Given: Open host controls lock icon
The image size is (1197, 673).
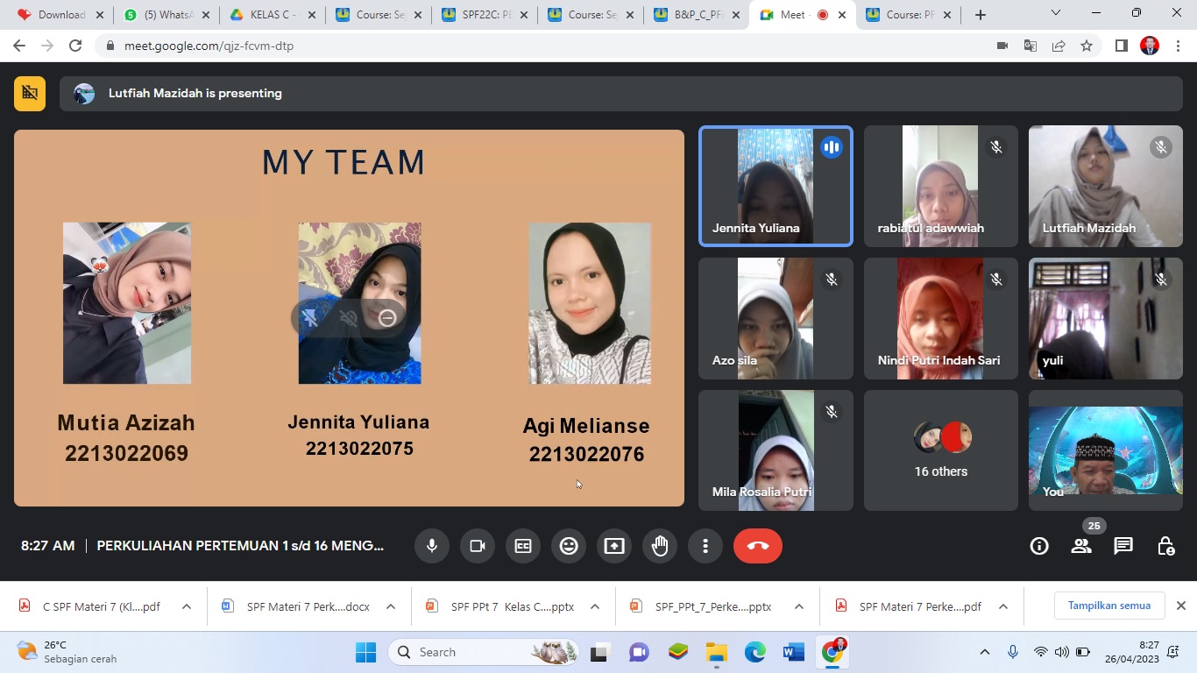Looking at the screenshot, I should click(x=1165, y=546).
